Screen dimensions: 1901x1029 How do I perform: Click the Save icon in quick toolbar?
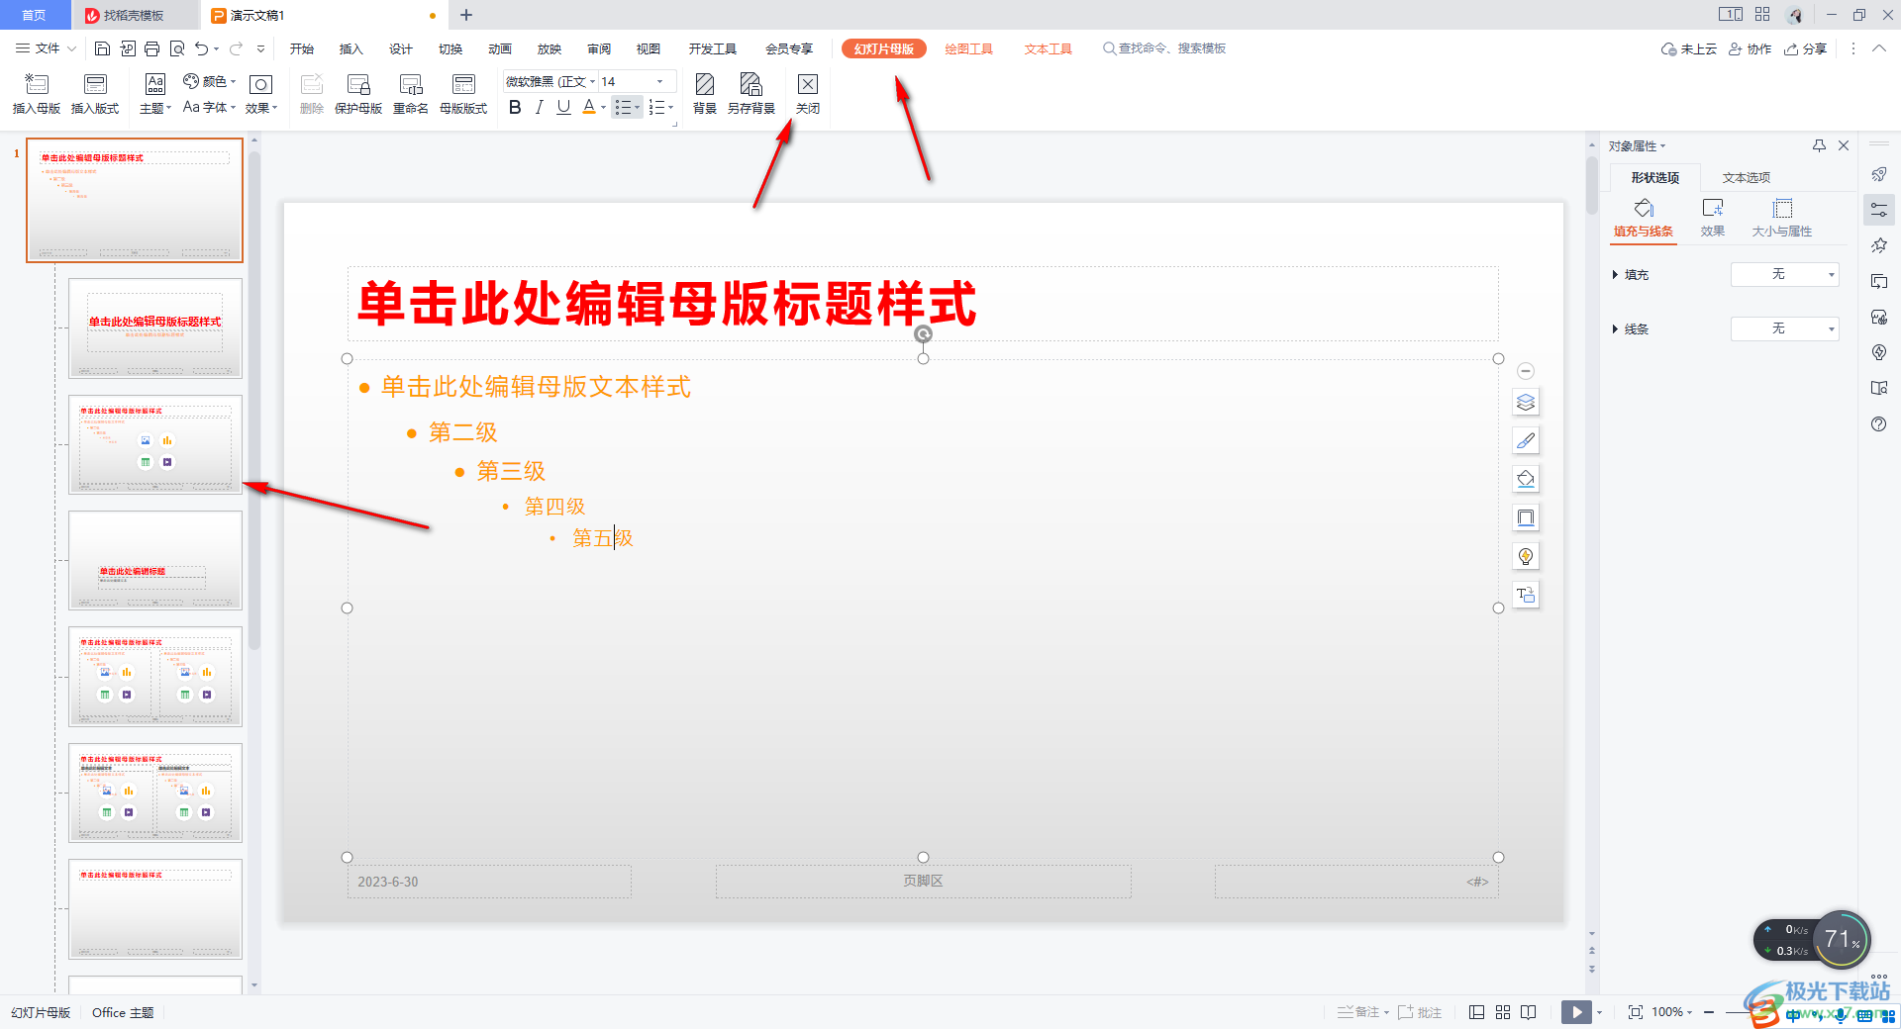point(102,48)
